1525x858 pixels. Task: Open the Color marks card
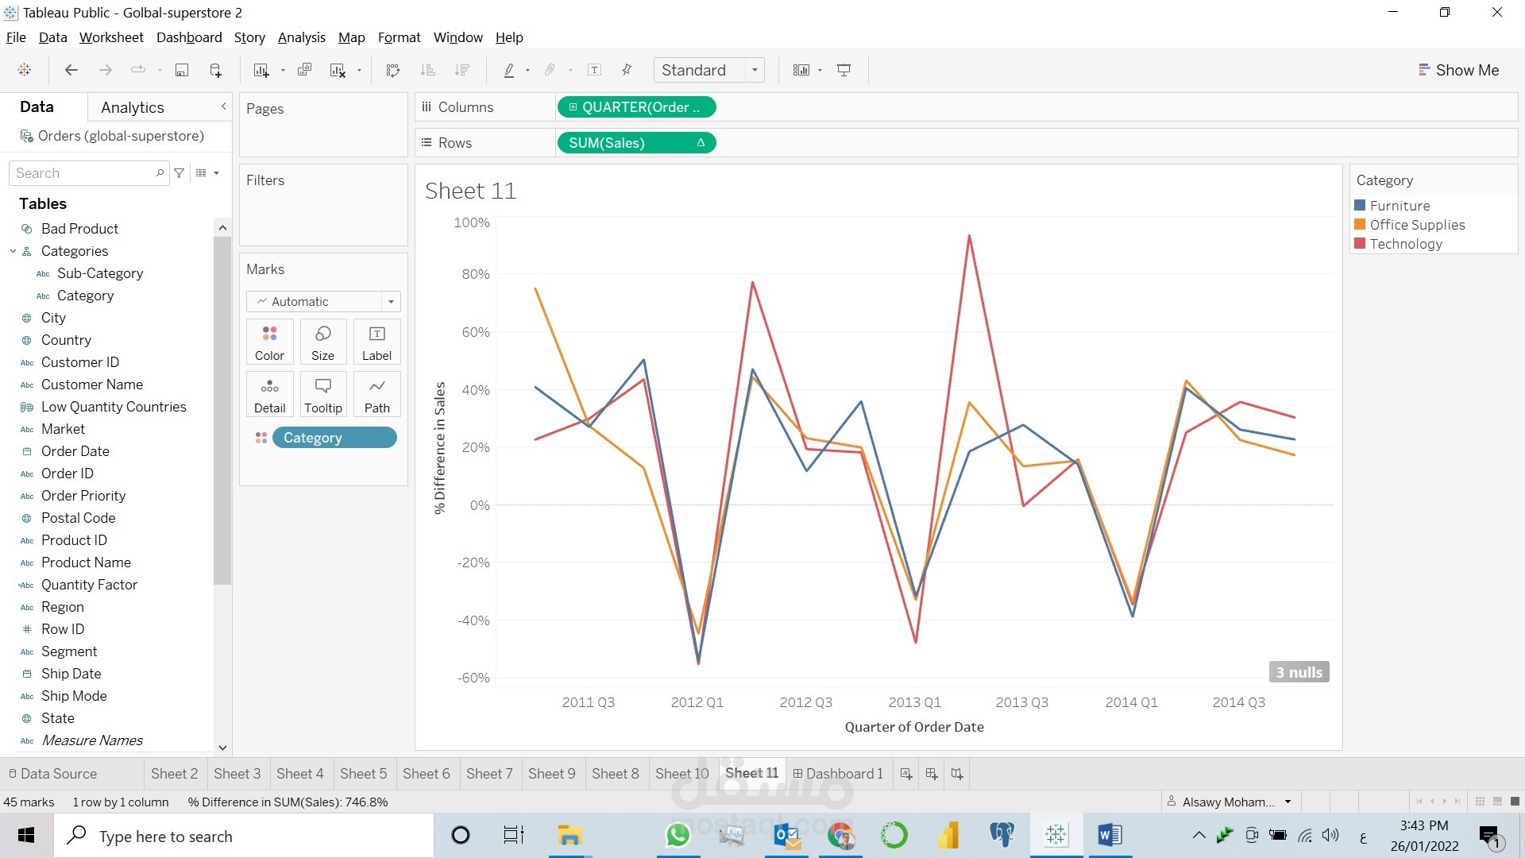tap(269, 342)
